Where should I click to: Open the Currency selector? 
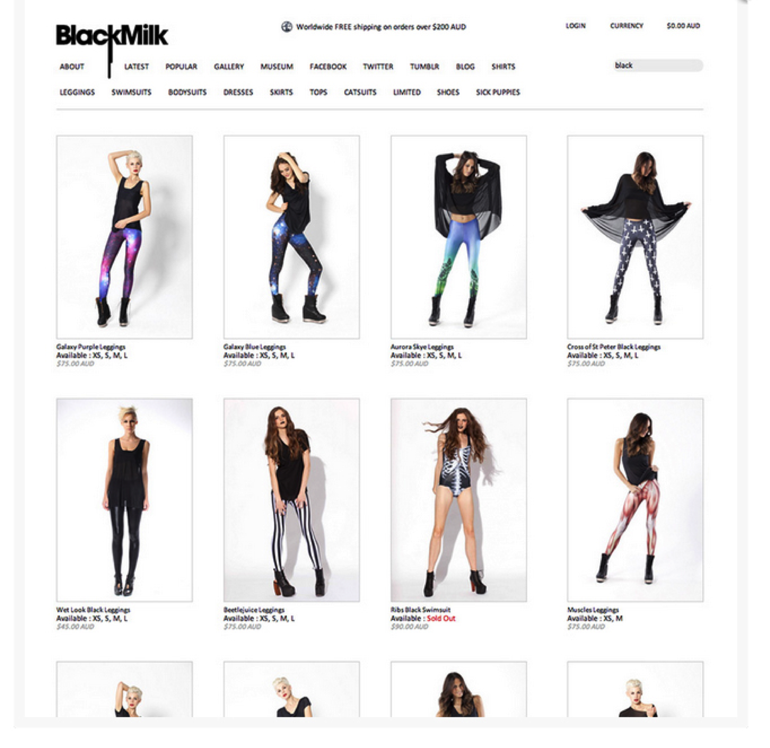[626, 25]
